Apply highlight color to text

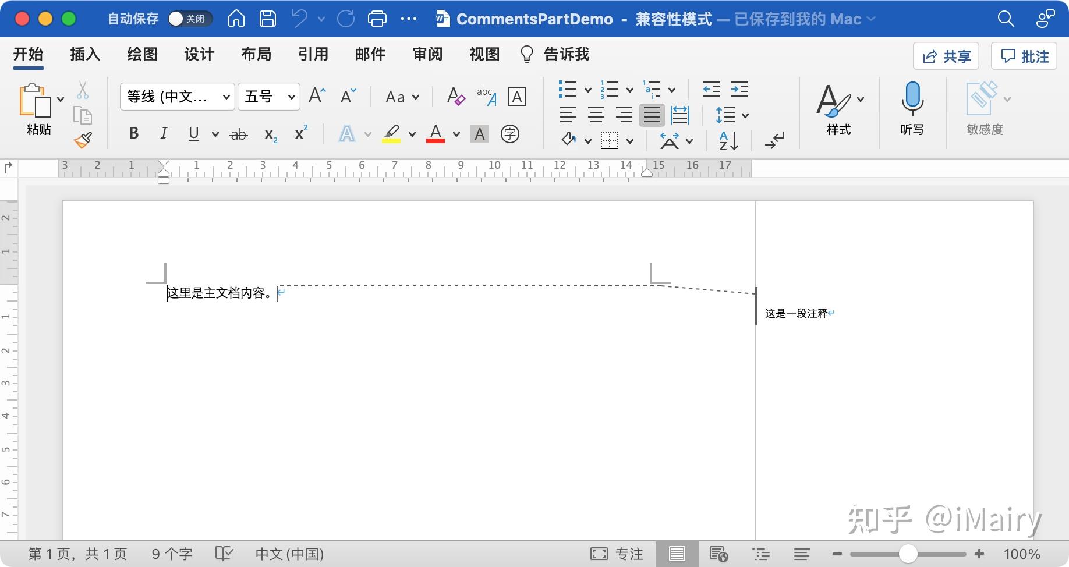[x=391, y=134]
